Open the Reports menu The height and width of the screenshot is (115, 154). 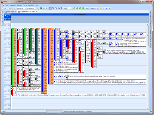[x=19, y=5]
